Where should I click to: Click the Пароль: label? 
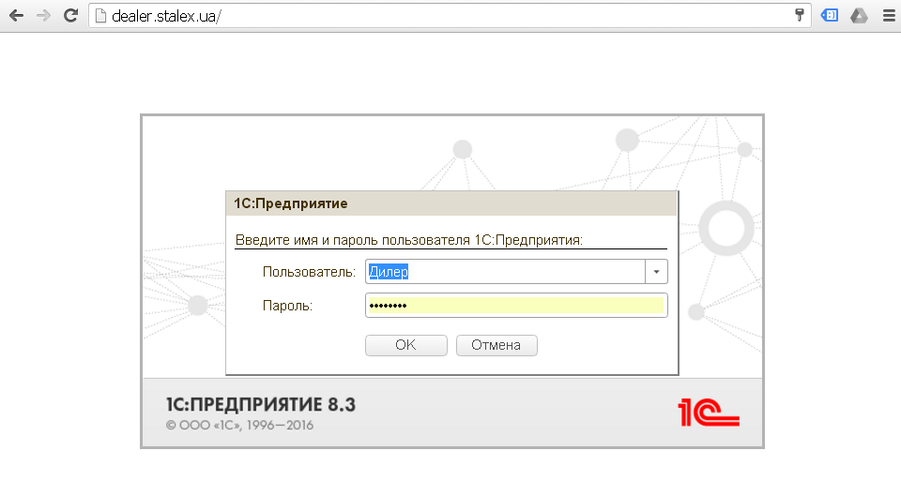tap(287, 306)
